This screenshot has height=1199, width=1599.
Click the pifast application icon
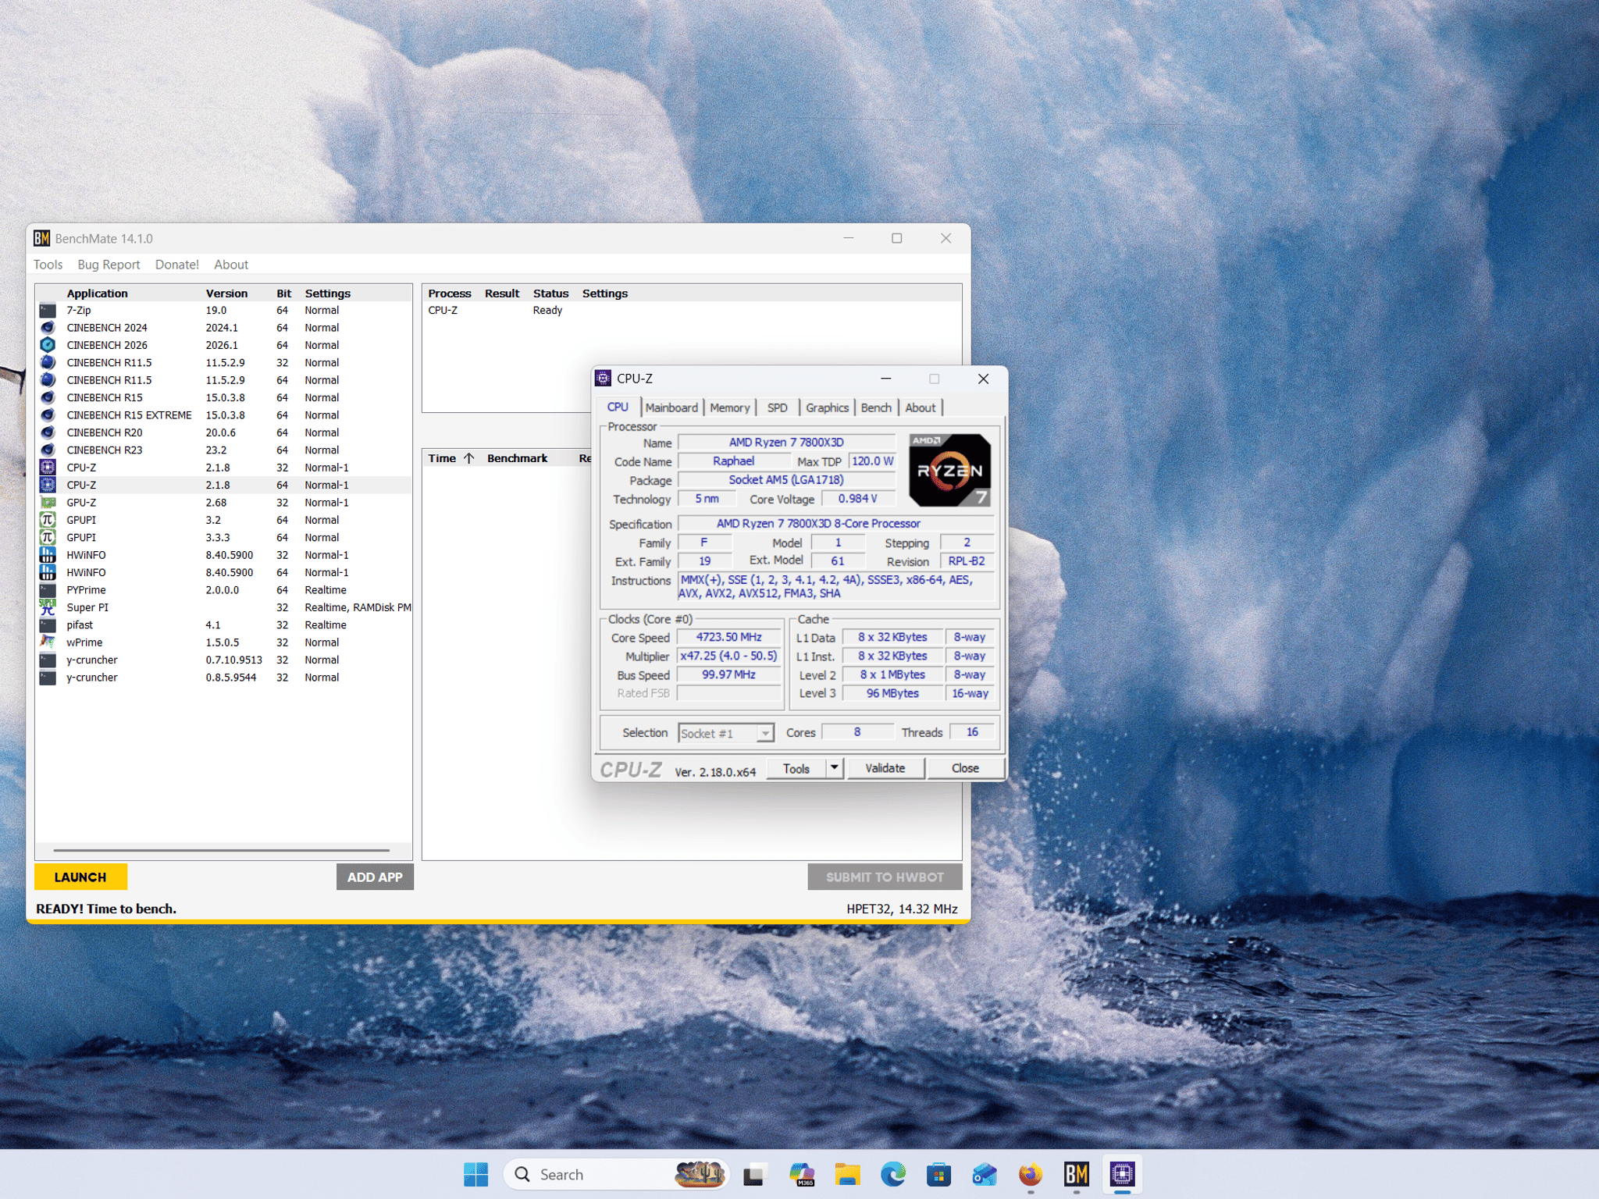coord(48,625)
